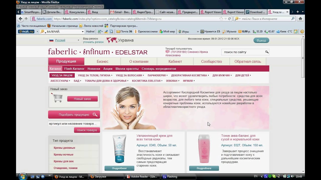Open the Русский language dropdown

pyautogui.click(x=64, y=40)
